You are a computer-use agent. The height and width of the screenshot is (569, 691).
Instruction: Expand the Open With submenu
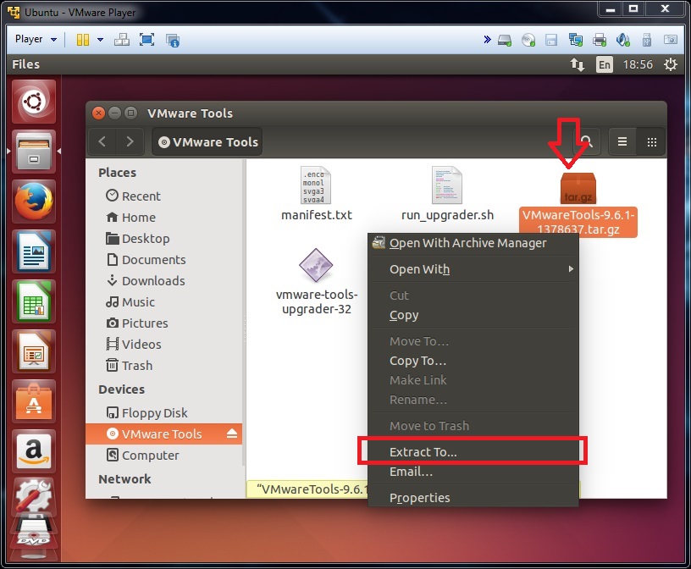pos(473,269)
